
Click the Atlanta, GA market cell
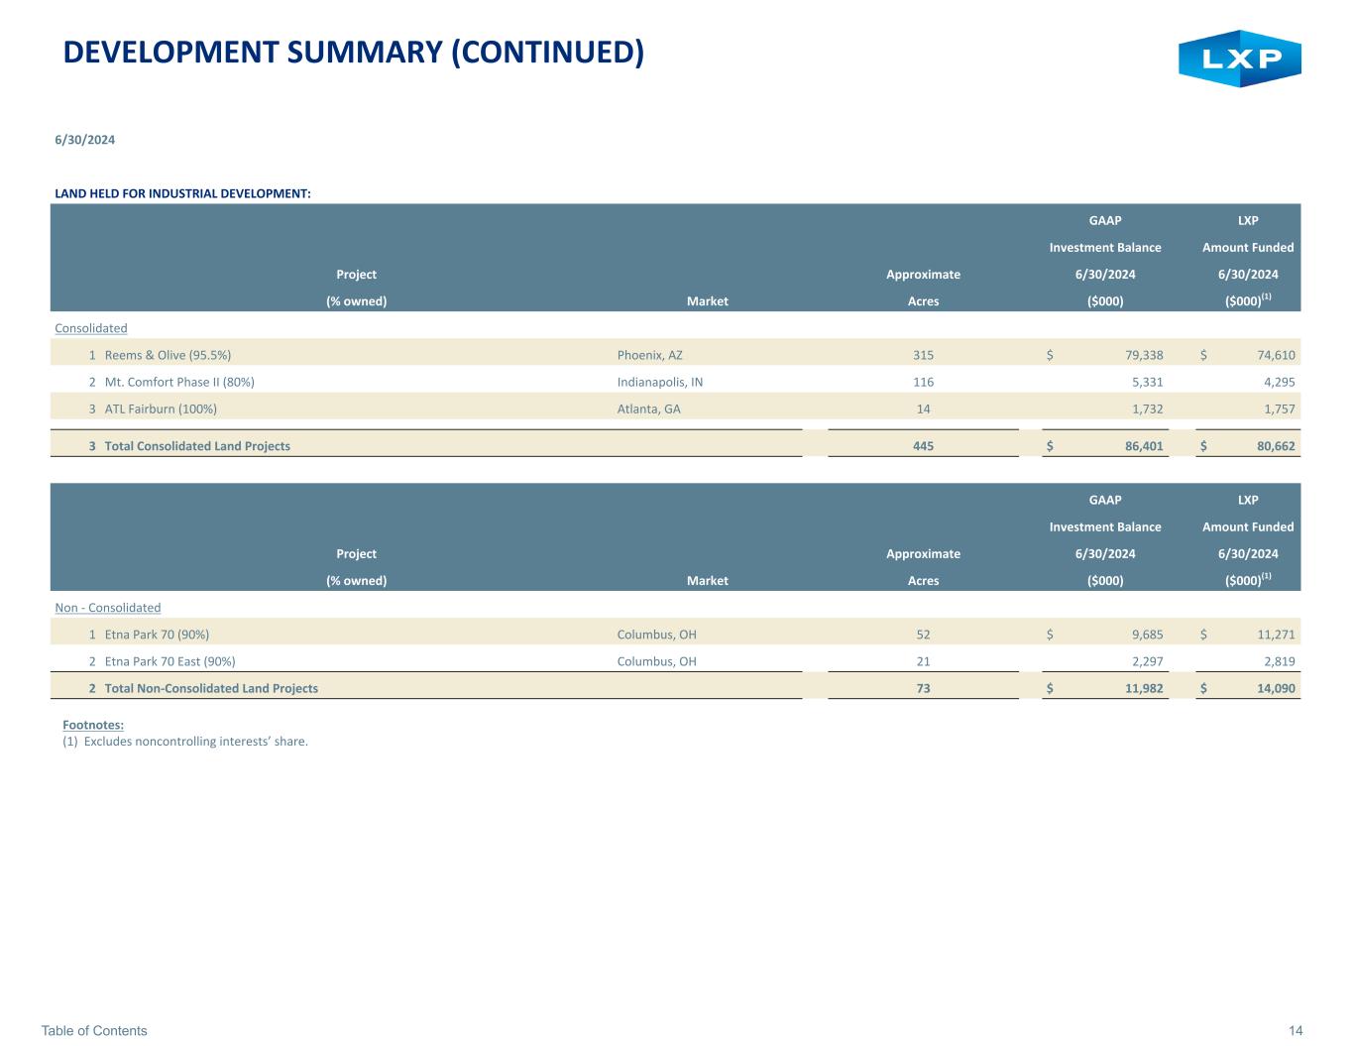648,408
